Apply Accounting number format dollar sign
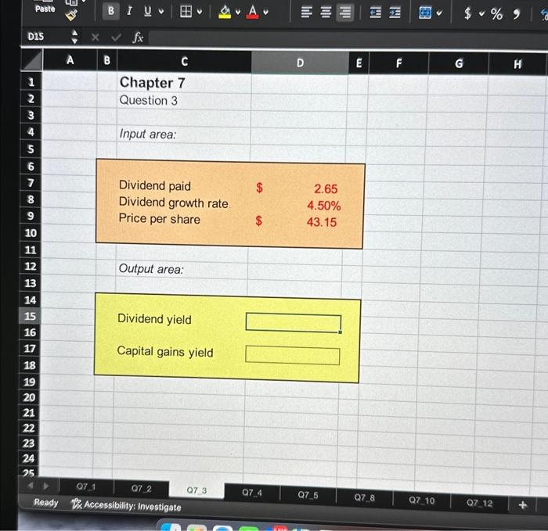 point(467,13)
